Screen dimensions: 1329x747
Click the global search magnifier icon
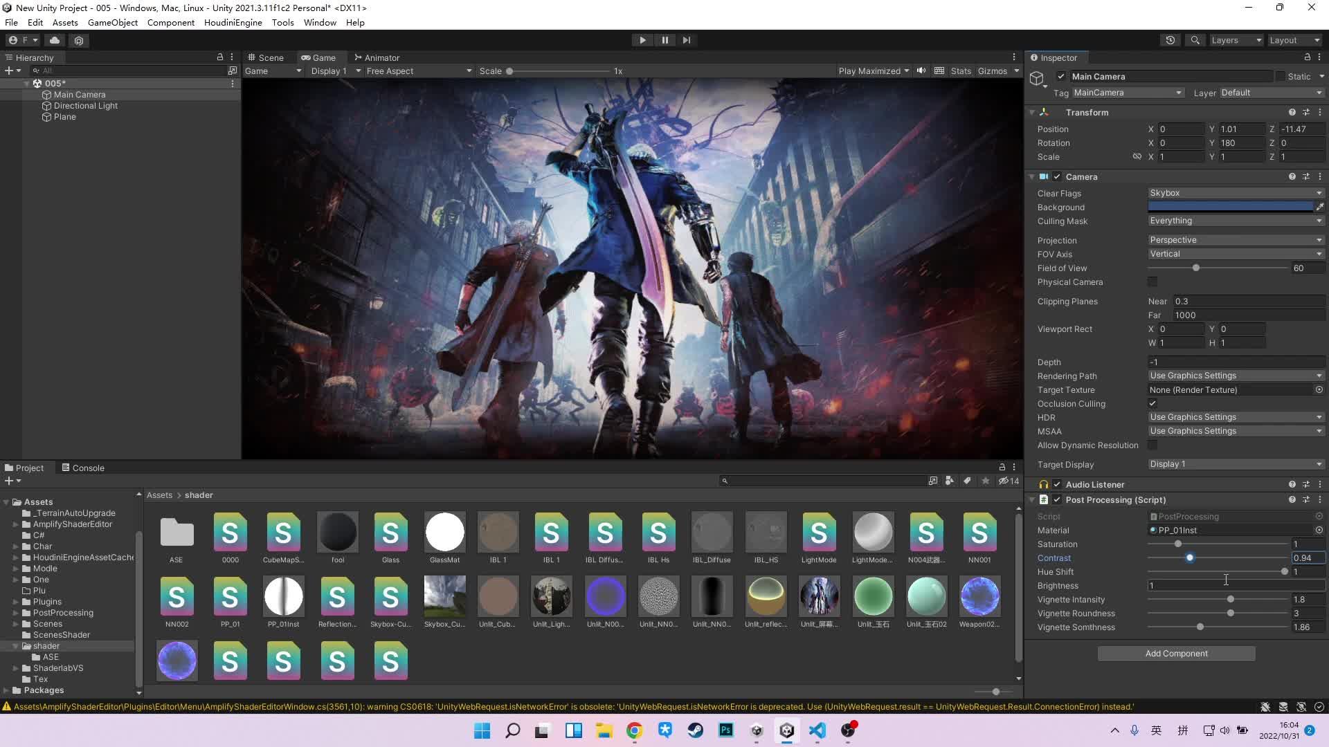click(x=1195, y=40)
